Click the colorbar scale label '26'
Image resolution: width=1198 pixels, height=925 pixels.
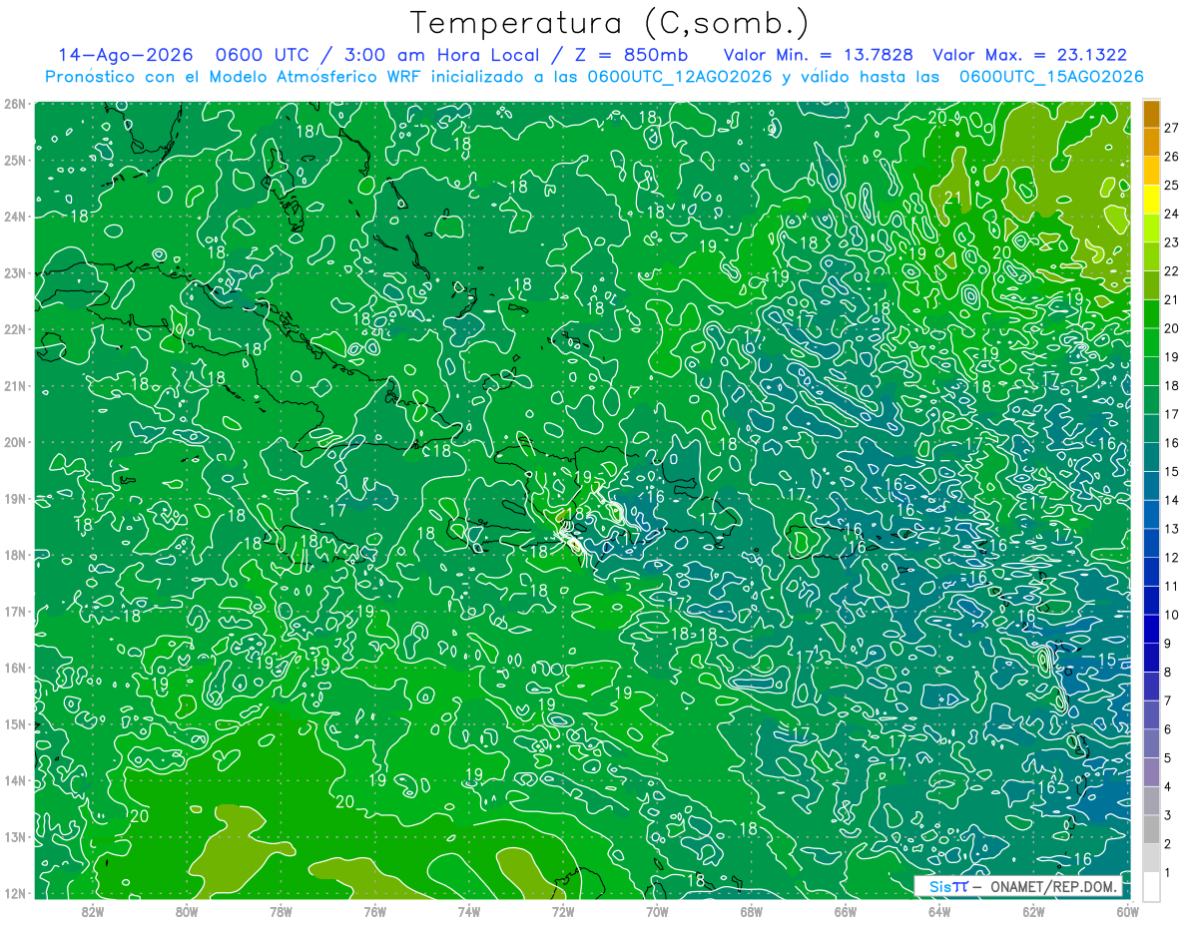point(1172,157)
